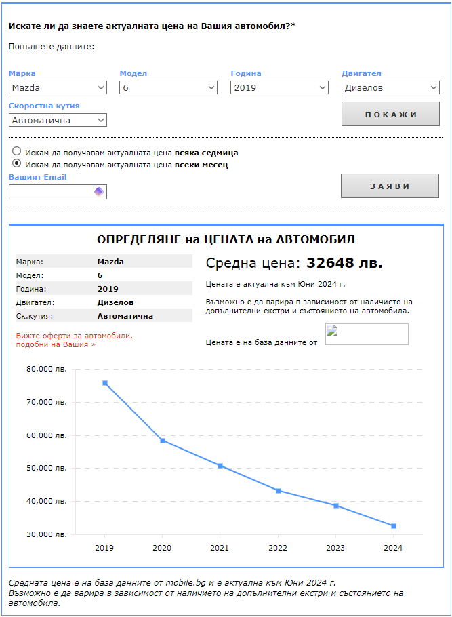
Task: Click the 2019 data point on chart
Action: click(x=104, y=383)
